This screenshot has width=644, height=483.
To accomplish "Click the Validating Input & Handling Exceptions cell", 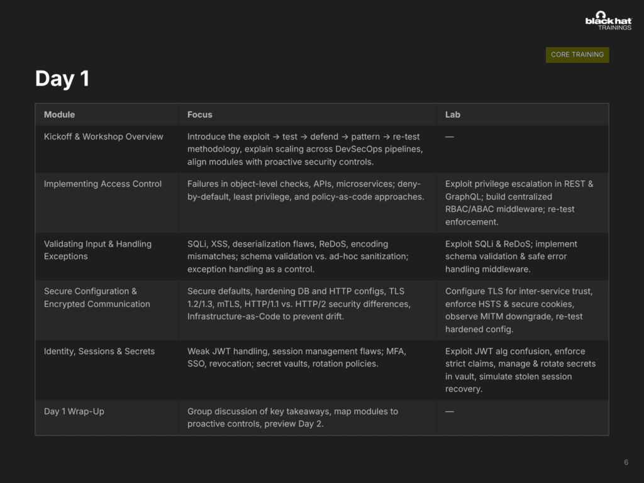I will click(x=97, y=250).
